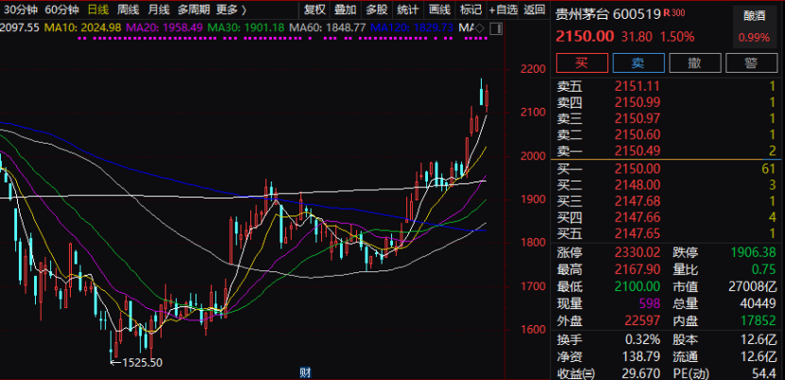Click the MA10: 2024.98 indicator label
Image resolution: width=785 pixels, height=380 pixels.
point(82,27)
